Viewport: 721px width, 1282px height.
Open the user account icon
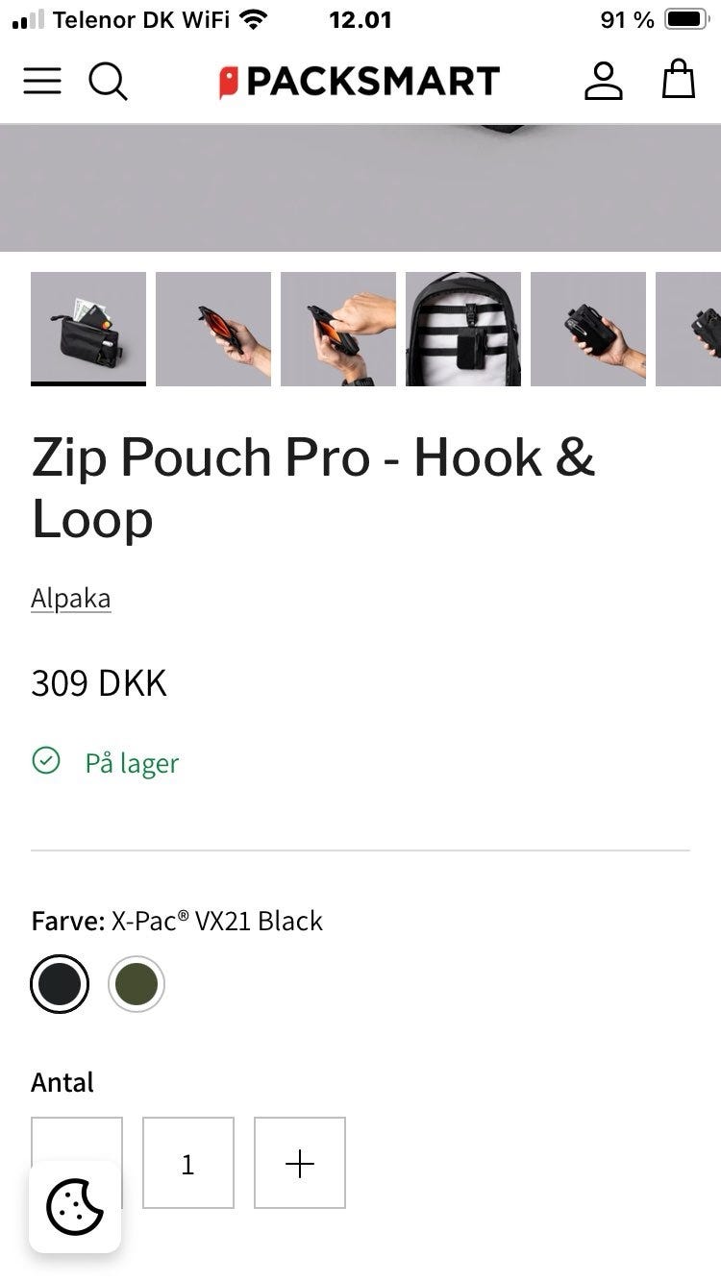tap(604, 81)
